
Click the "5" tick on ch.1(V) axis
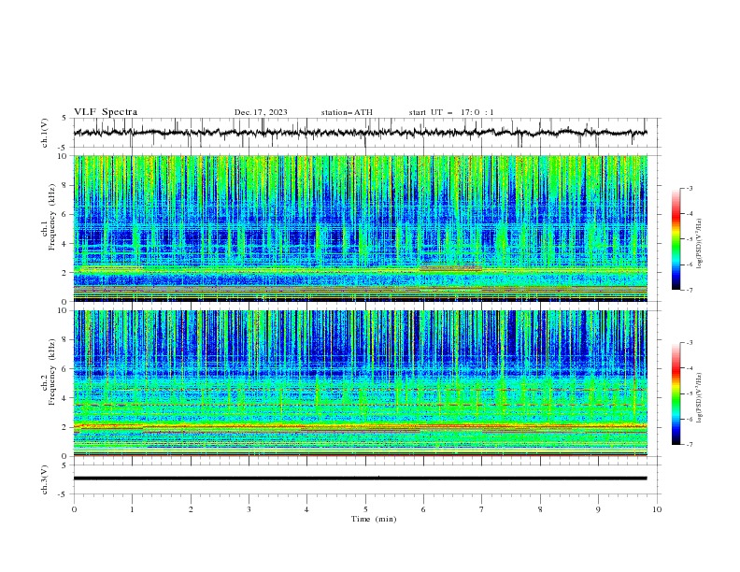click(64, 119)
